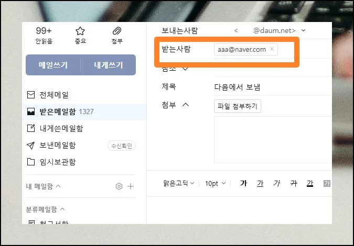Click the 파일 첨부하기 button
354x246 pixels.
point(238,106)
